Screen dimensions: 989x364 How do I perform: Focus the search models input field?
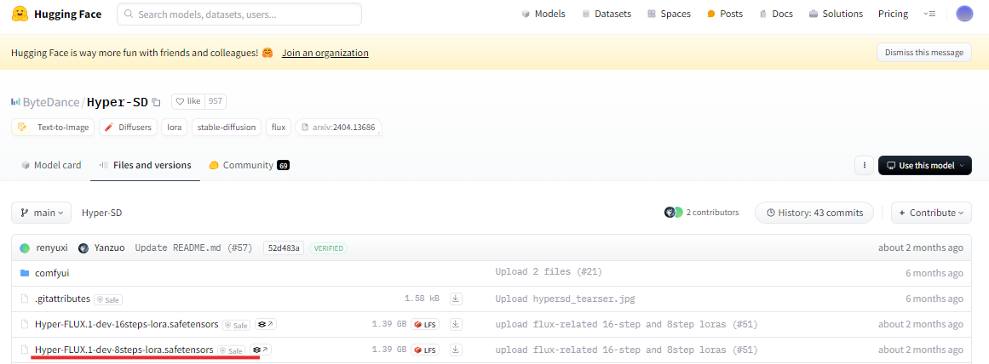[239, 14]
